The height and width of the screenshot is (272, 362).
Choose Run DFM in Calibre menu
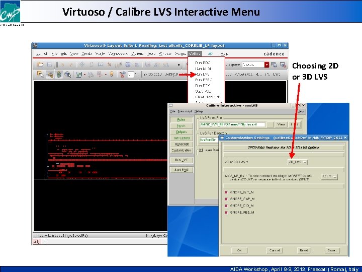tap(203, 69)
